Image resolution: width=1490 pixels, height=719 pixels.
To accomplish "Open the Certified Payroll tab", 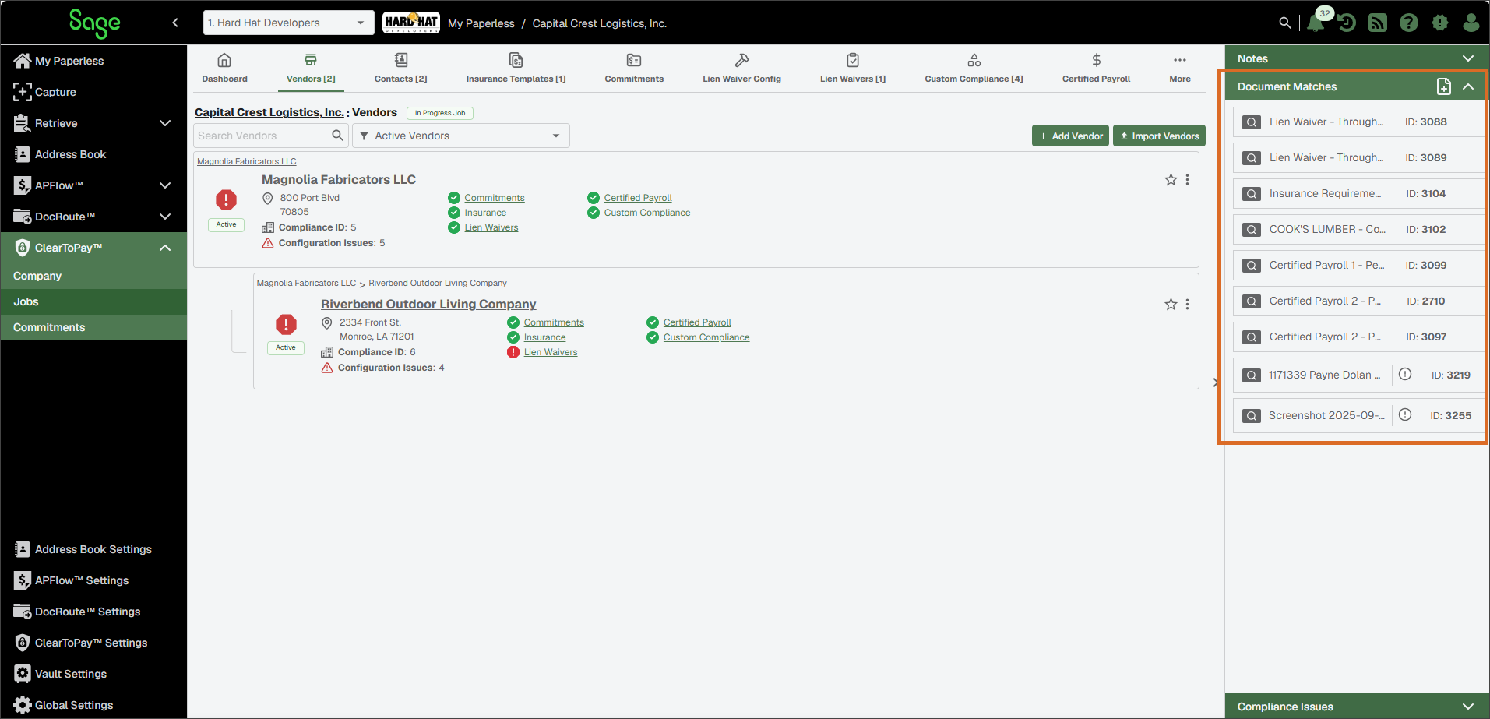I will pos(1096,68).
